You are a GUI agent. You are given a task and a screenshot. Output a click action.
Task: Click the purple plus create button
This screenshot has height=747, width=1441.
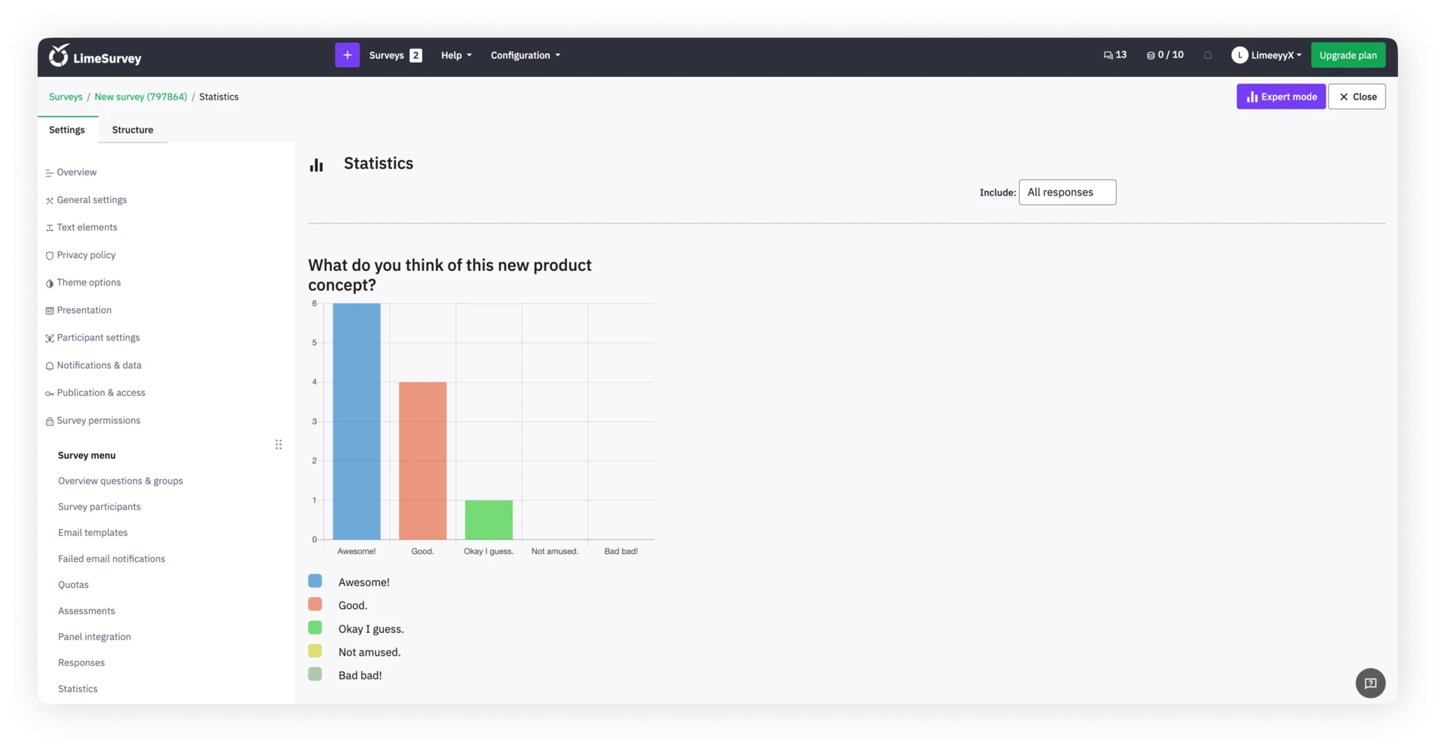347,55
